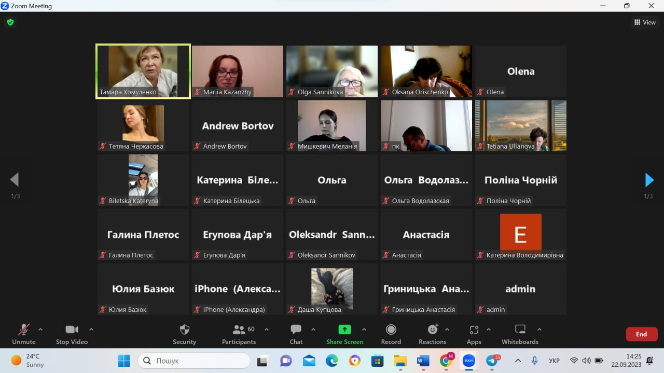
Task: Open the View layout menu
Action: click(x=645, y=22)
